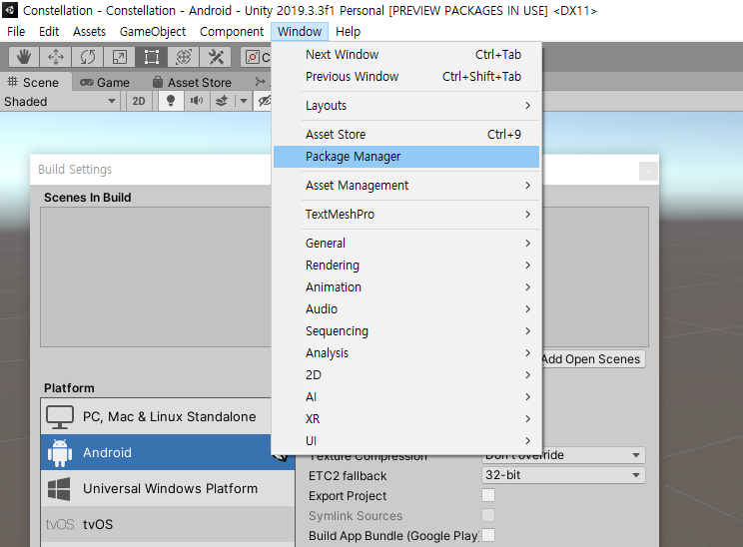Screen dimensions: 743x547
Task: Open the File menu
Action: (16, 32)
